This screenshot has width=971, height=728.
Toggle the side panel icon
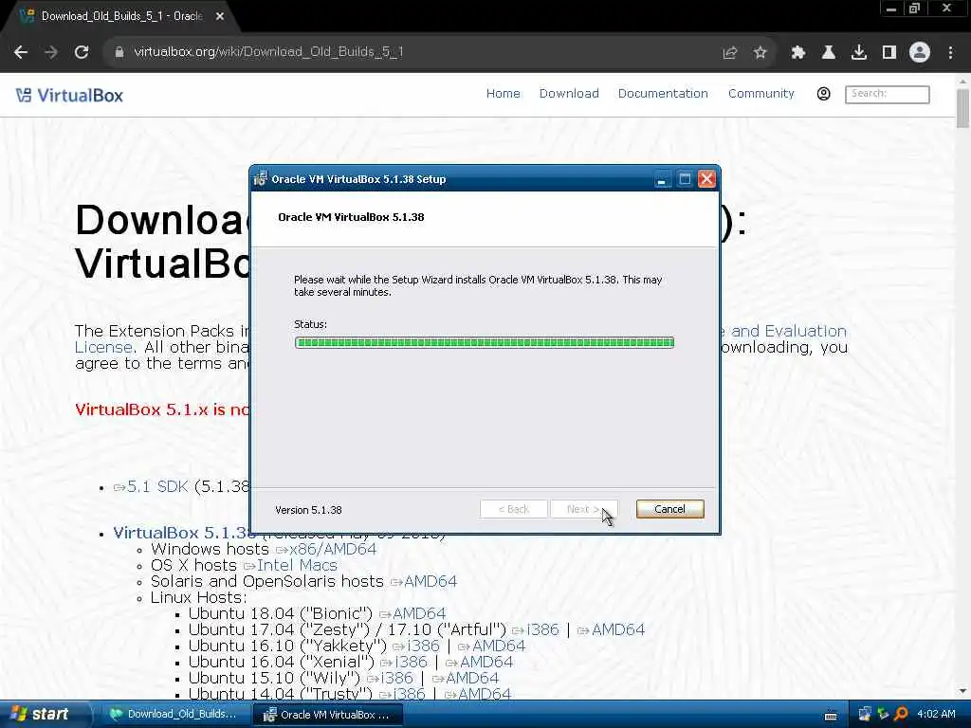889,53
